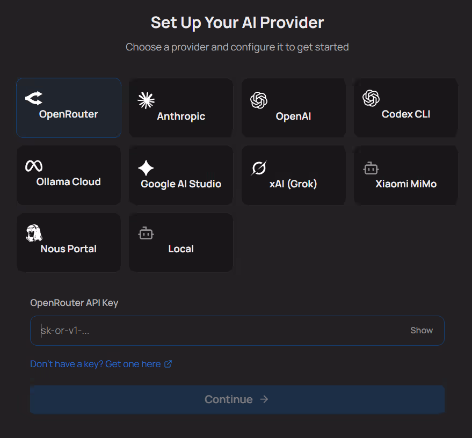Select the Google AI Studio label
The height and width of the screenshot is (438, 472).
coord(181,184)
